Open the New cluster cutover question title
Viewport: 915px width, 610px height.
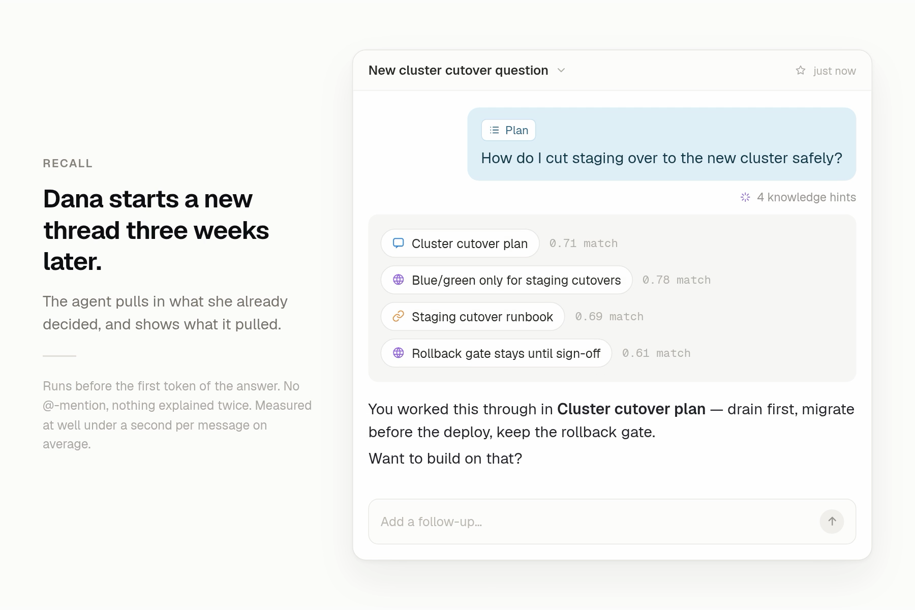click(458, 70)
